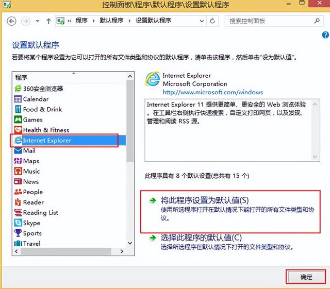Click 将此程序设置为默认值(S)
Viewport: 330px width, 289px height.
point(205,200)
